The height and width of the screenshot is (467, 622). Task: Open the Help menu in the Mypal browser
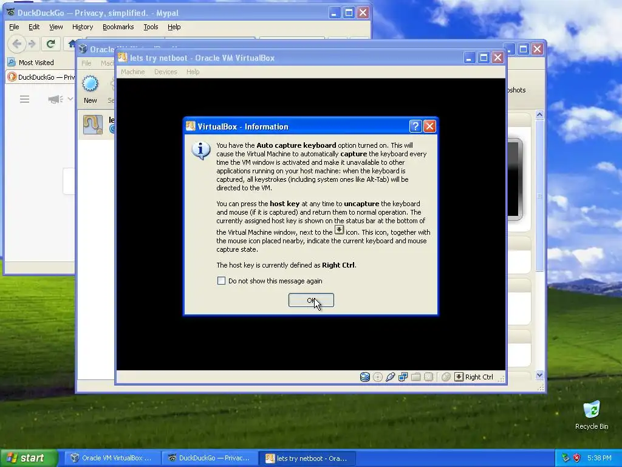coord(174,27)
